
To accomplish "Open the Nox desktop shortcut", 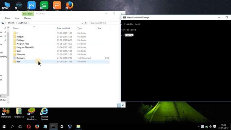I will tap(19, 6).
